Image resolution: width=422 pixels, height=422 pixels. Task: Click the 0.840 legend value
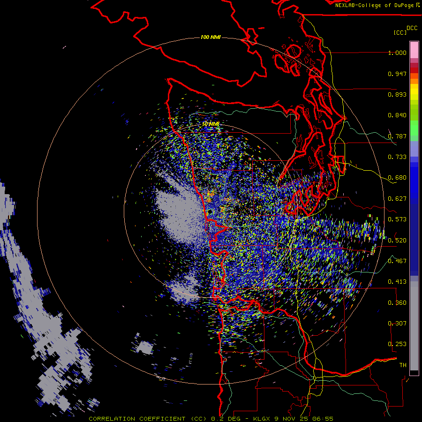(x=397, y=115)
